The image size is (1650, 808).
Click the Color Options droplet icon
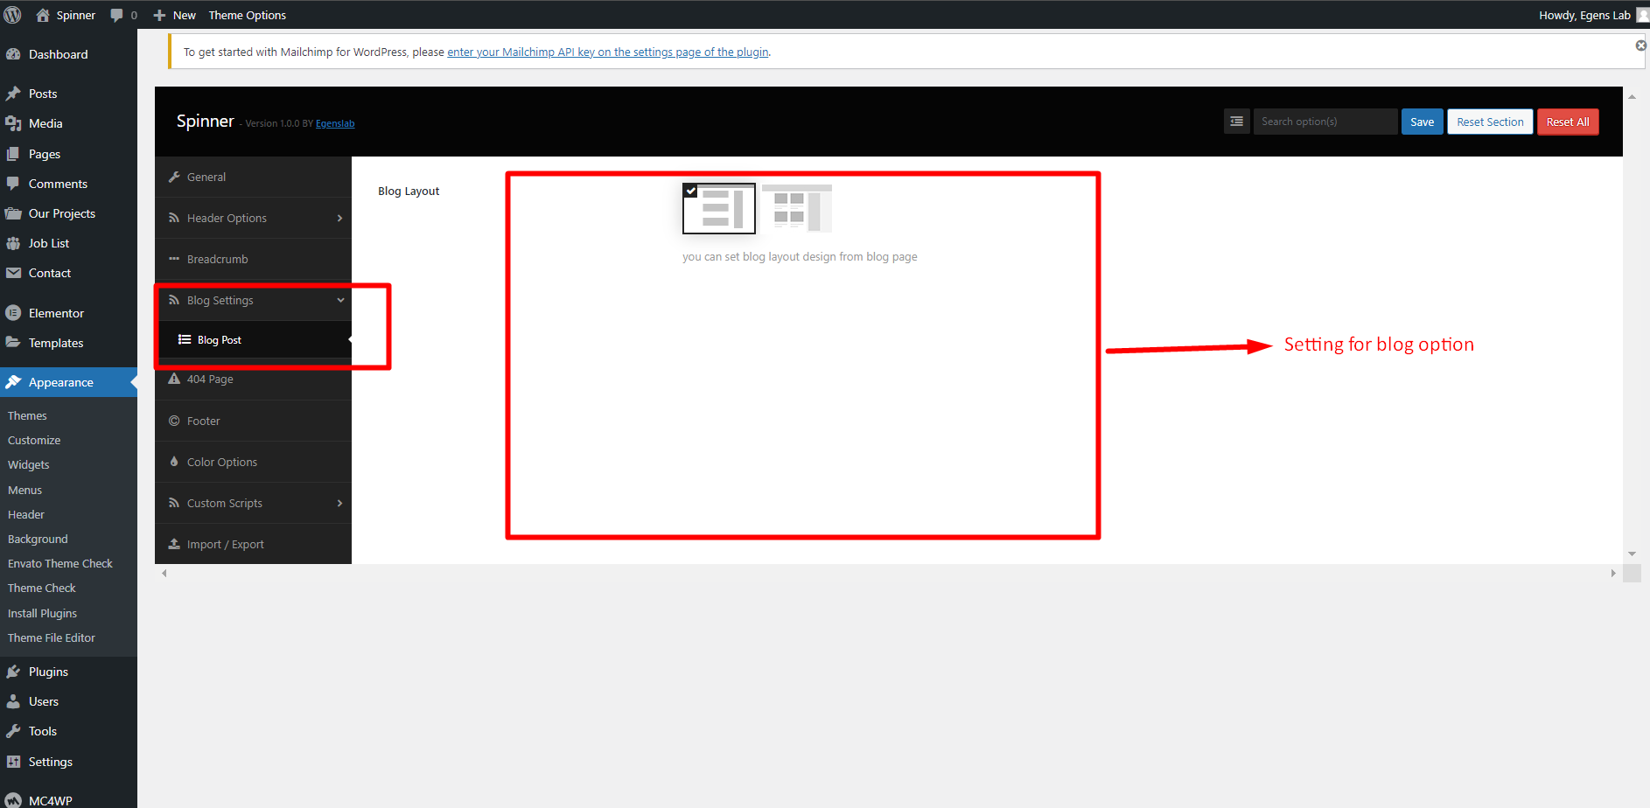(x=174, y=462)
